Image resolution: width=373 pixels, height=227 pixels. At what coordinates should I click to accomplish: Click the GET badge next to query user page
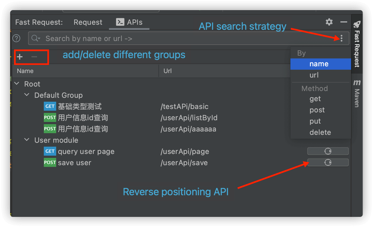pyautogui.click(x=50, y=151)
